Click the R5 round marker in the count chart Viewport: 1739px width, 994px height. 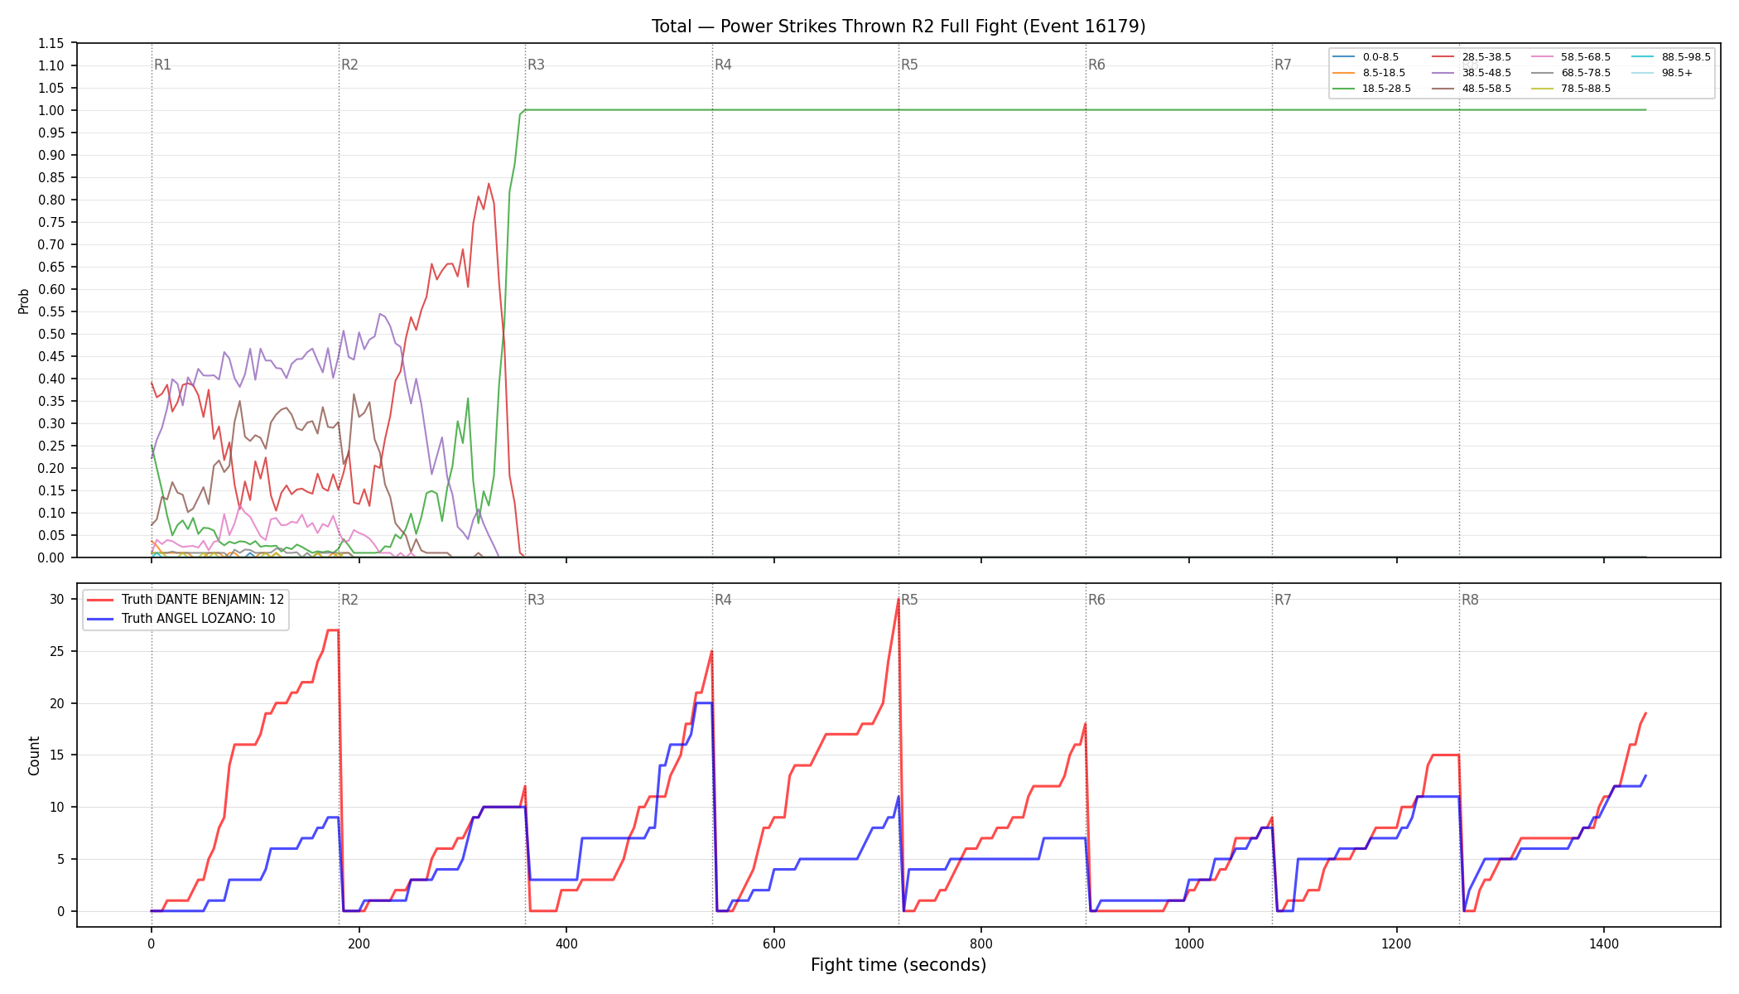click(x=909, y=600)
